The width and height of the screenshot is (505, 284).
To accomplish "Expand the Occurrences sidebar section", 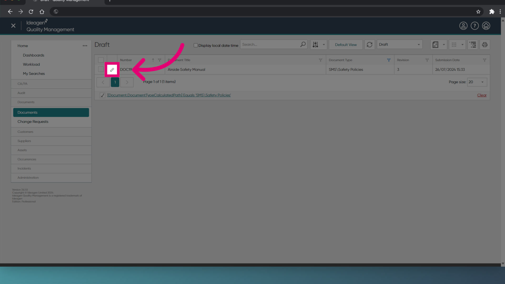I will pyautogui.click(x=51, y=160).
